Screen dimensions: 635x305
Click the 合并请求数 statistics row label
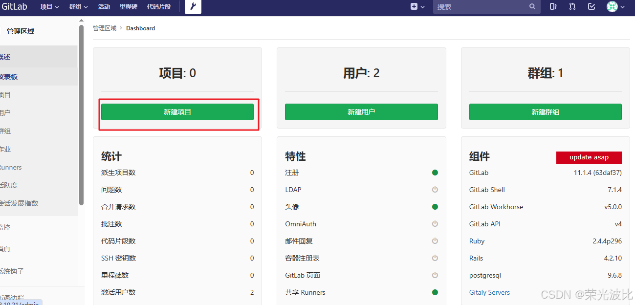click(x=118, y=207)
